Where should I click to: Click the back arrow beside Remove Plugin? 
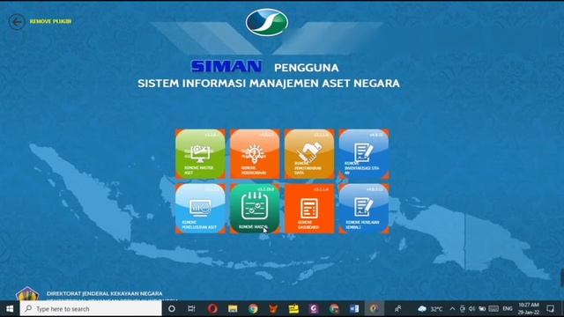(17, 22)
